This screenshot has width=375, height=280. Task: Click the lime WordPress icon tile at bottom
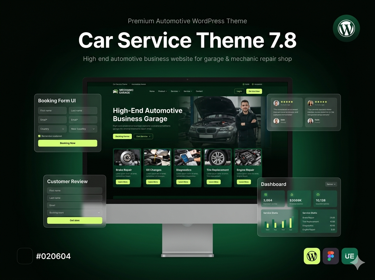[312, 256]
